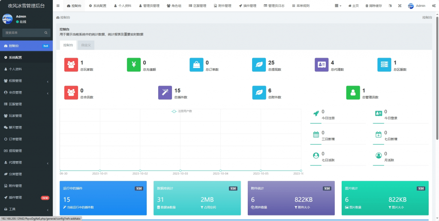Click the calendar icon for 三日新增

pos(316,135)
